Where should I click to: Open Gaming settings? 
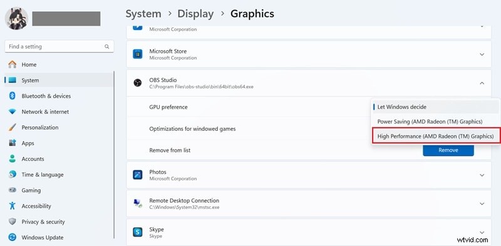pyautogui.click(x=59, y=190)
